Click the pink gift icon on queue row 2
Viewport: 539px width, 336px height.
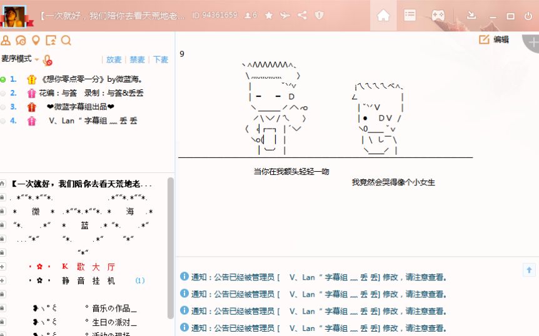(32, 93)
